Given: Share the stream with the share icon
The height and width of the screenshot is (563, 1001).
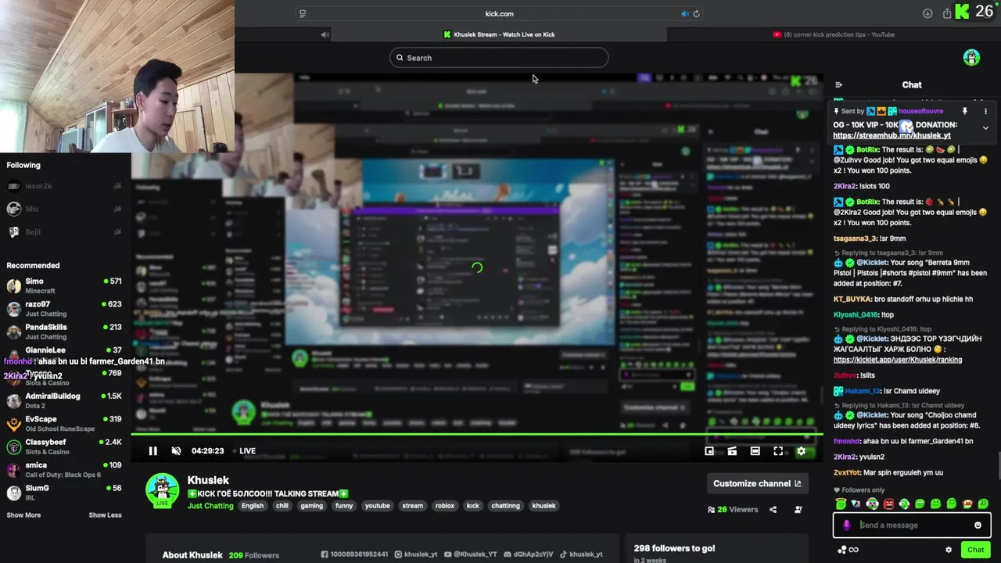Looking at the screenshot, I should (x=773, y=509).
